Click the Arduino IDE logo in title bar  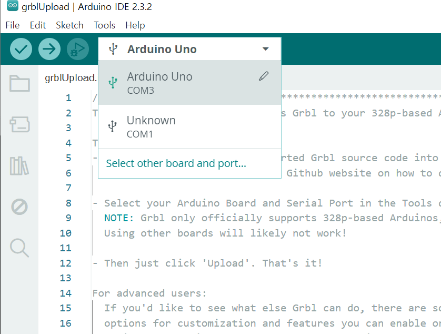click(x=13, y=6)
